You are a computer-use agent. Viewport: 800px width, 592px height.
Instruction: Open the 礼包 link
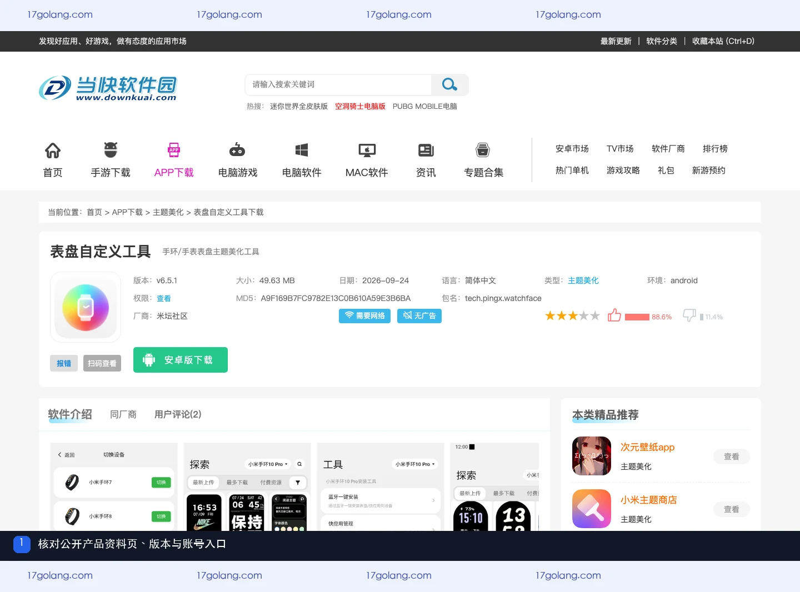[x=666, y=170]
